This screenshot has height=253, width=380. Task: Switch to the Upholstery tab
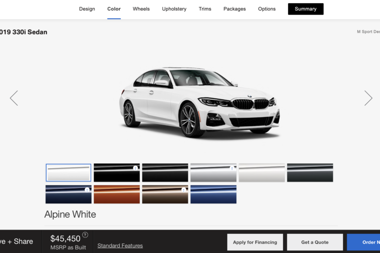click(174, 9)
